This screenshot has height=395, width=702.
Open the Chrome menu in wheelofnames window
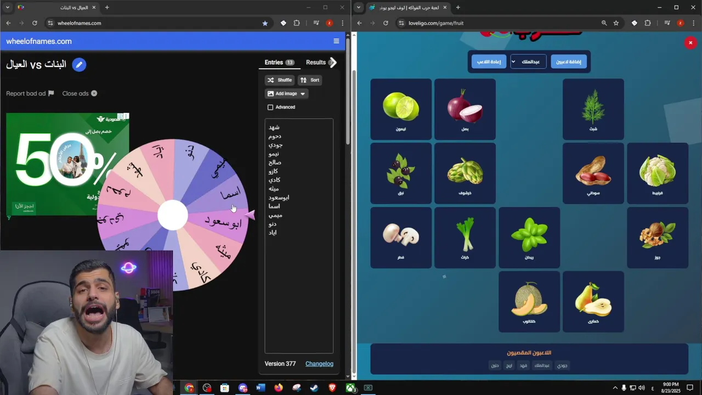(343, 23)
